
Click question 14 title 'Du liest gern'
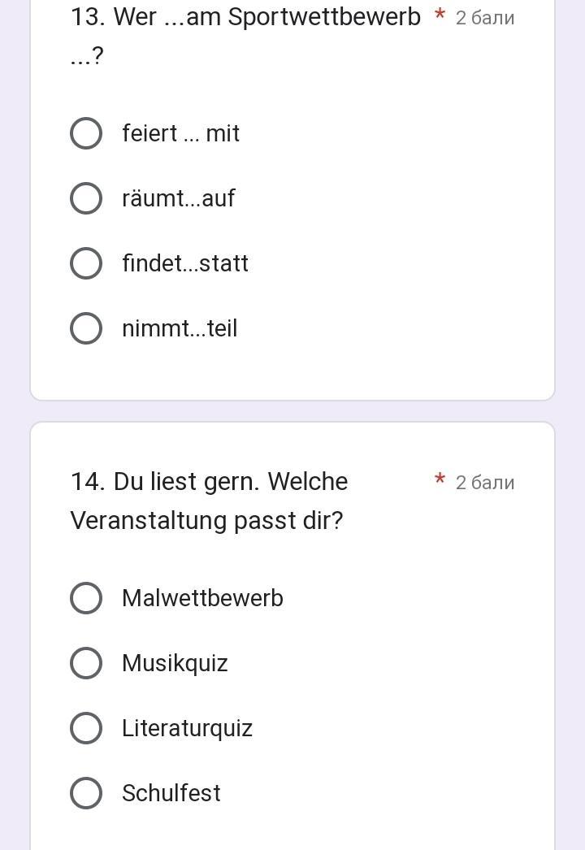pos(209,482)
